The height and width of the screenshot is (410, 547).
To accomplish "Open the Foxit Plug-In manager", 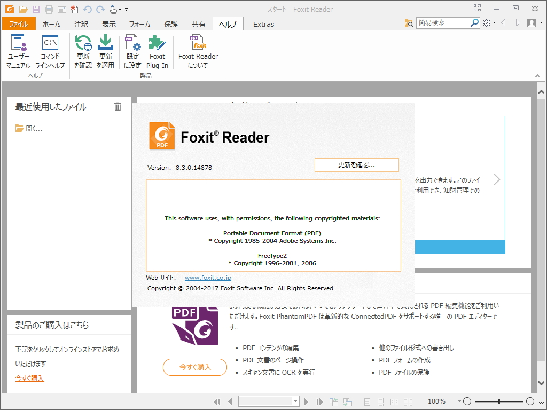I will [158, 51].
